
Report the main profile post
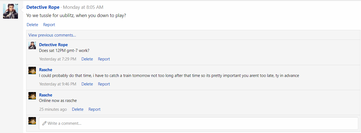click(x=49, y=25)
